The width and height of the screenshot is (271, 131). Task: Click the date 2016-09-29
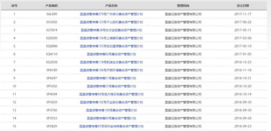(x=243, y=118)
